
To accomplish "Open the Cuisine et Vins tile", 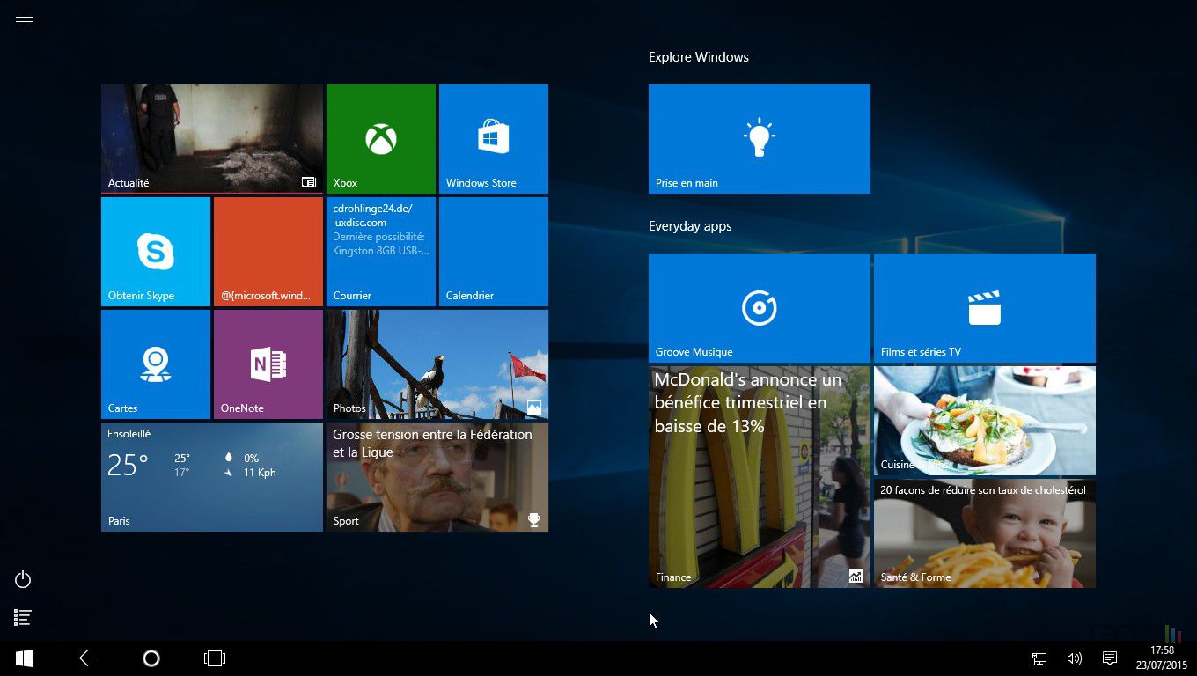I will tap(985, 421).
